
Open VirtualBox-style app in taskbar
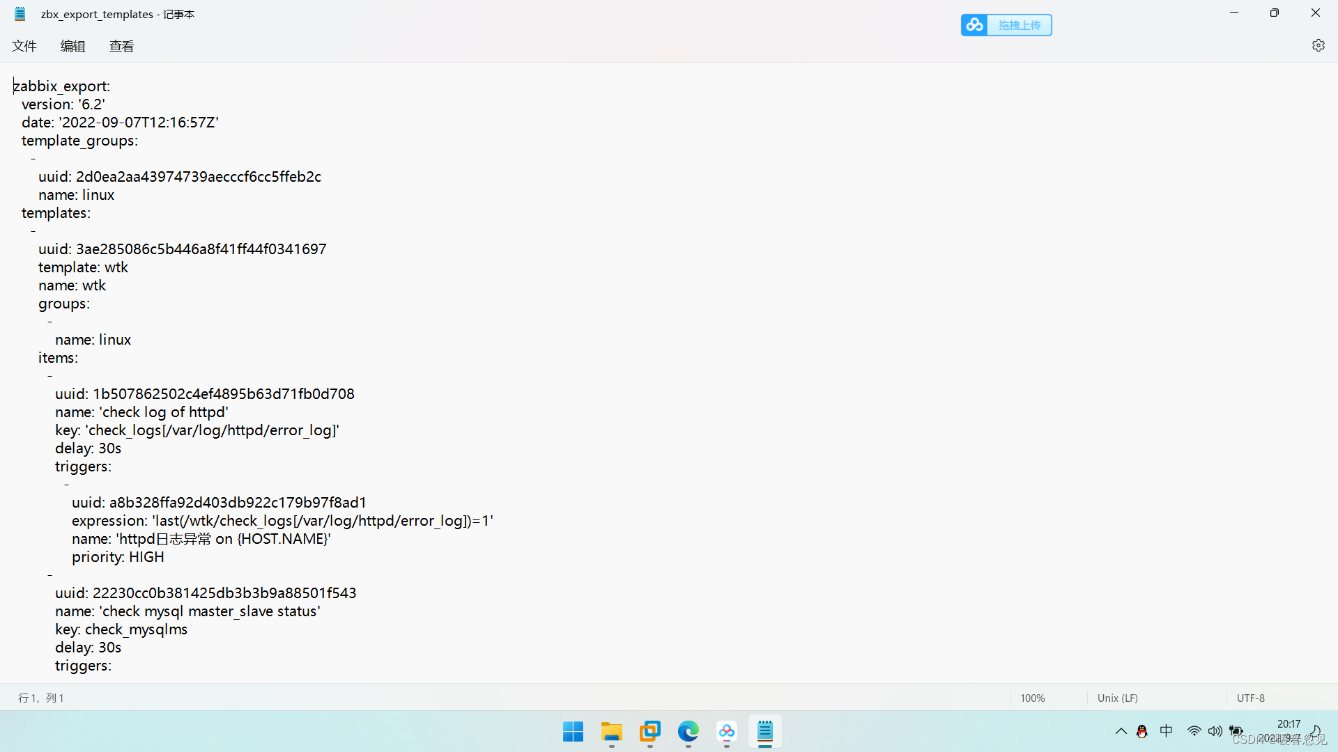coord(650,732)
